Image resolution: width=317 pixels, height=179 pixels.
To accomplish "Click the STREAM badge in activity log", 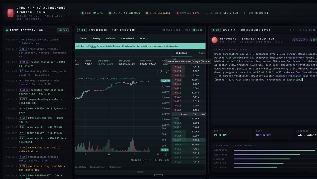I will pos(63,30).
